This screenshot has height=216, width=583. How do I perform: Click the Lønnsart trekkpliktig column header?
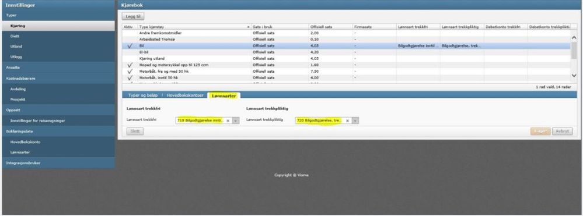coord(462,27)
